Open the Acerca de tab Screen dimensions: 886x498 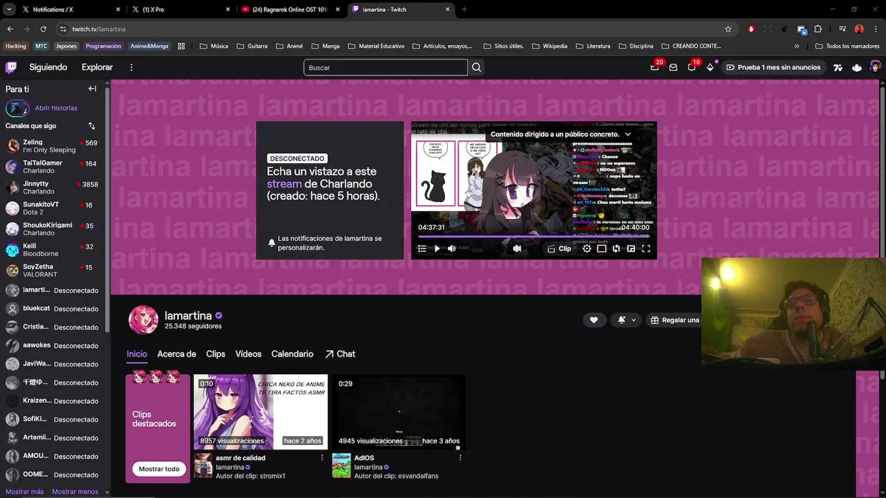coord(177,353)
